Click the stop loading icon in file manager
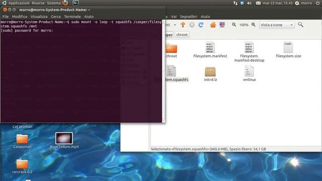 pyautogui.click(x=192, y=25)
